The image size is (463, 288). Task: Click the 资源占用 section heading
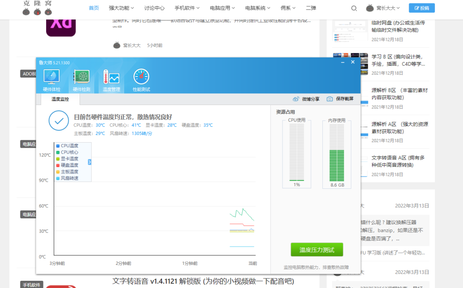click(285, 112)
